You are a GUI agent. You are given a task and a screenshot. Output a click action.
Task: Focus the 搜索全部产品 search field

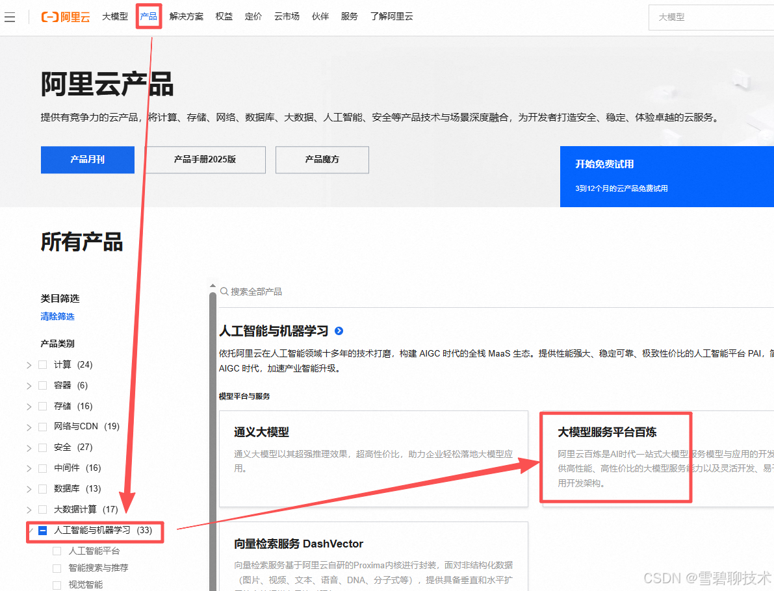[x=497, y=292]
